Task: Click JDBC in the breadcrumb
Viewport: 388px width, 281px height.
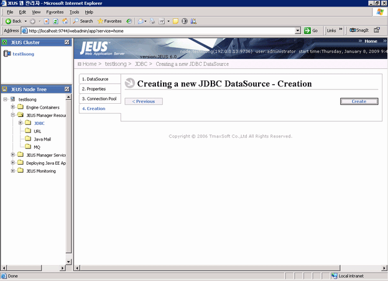Action: [x=141, y=64]
